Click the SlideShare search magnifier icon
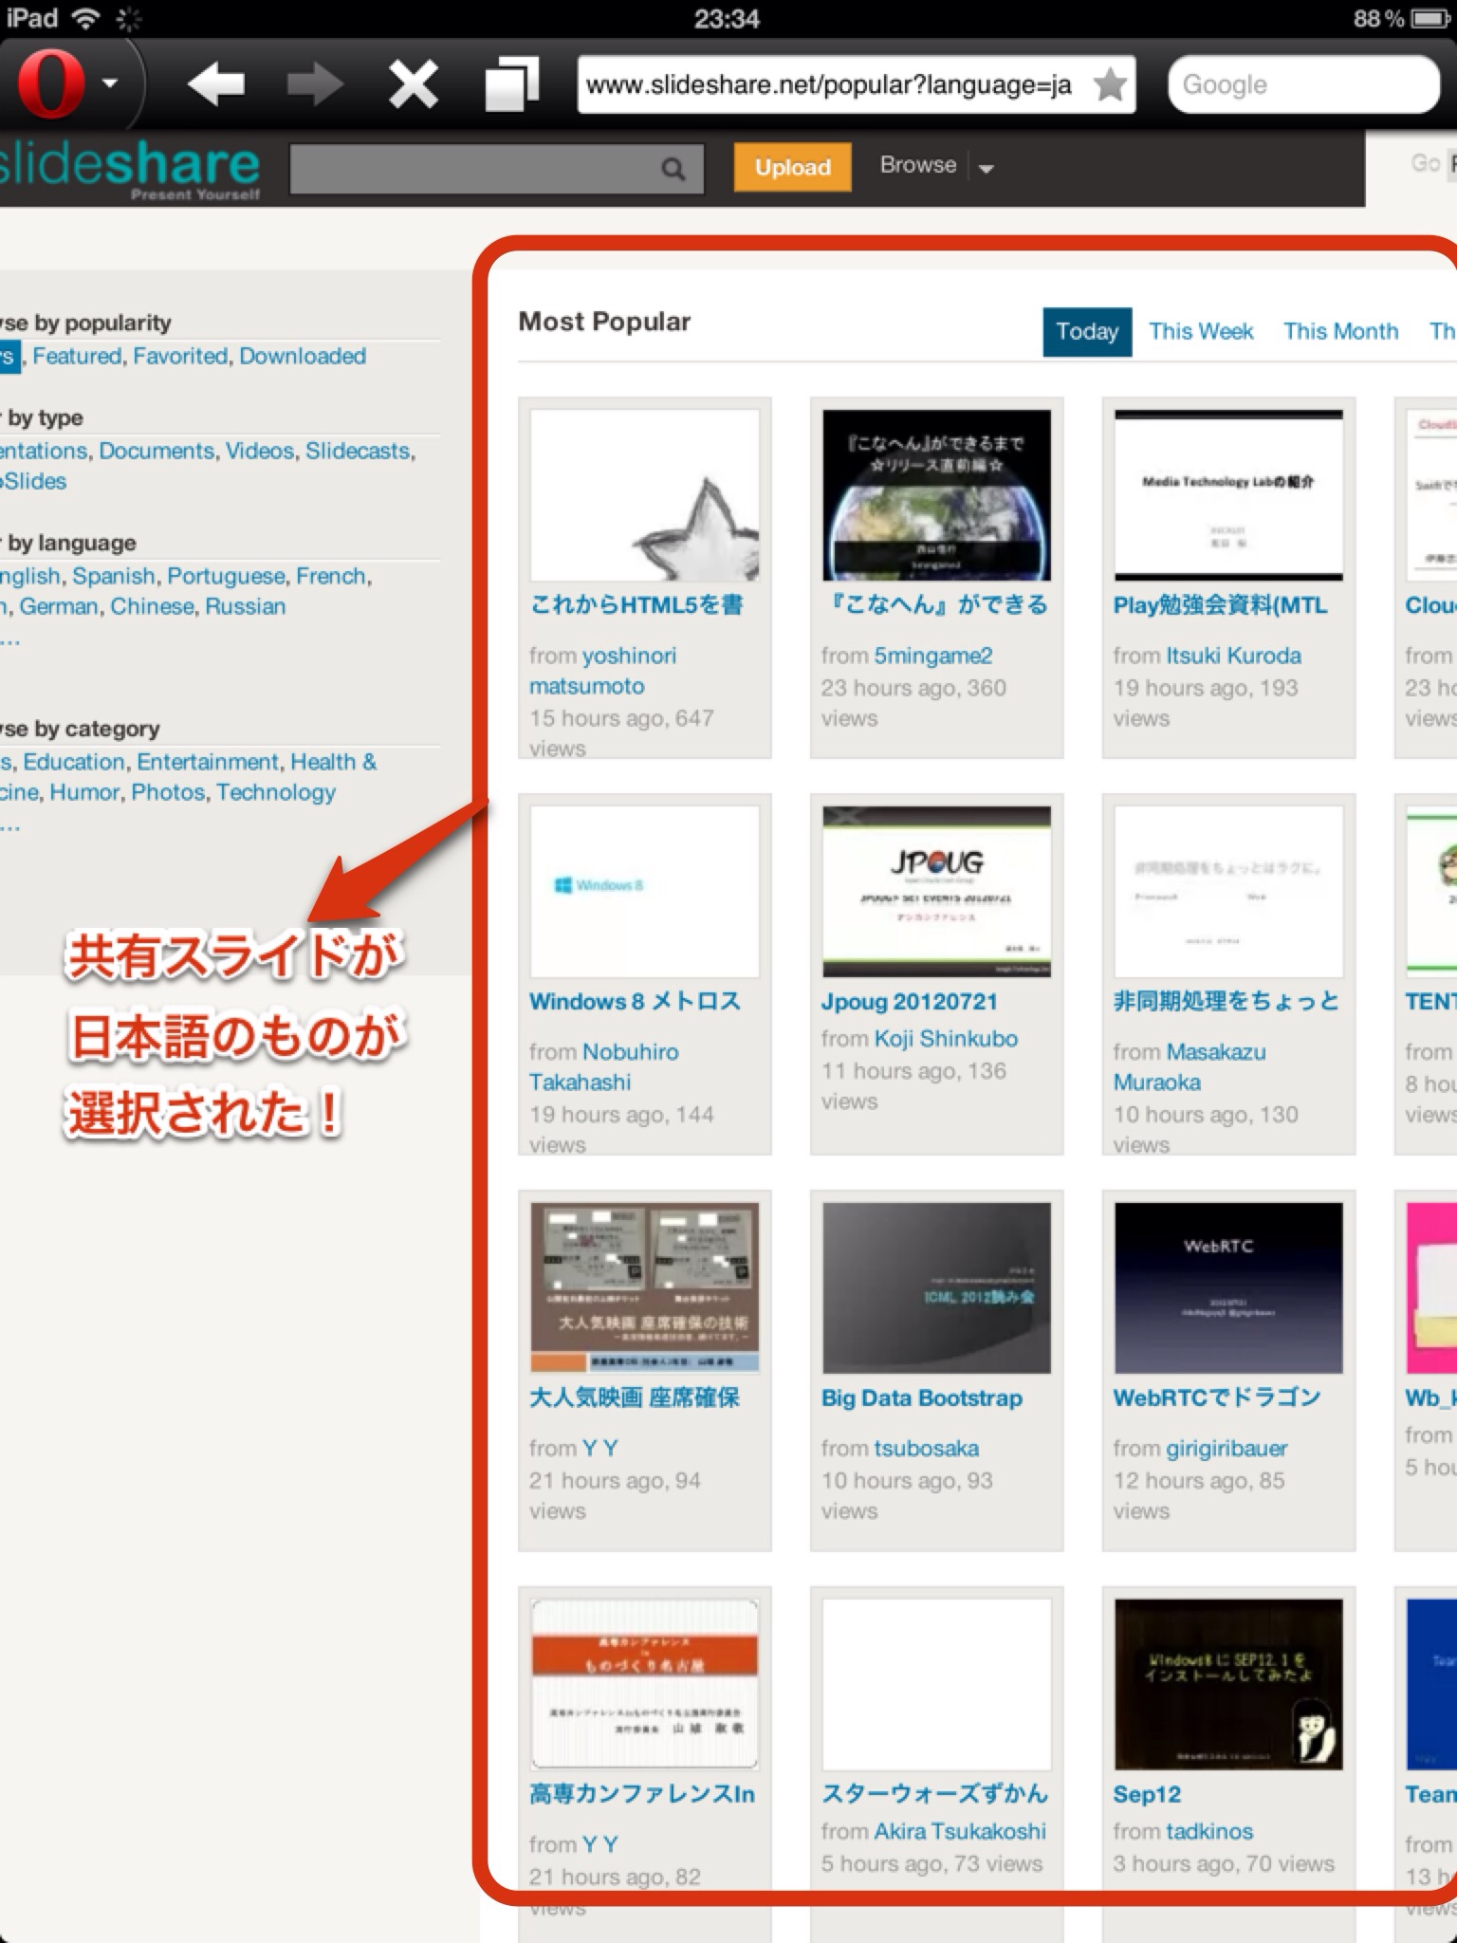Image resolution: width=1457 pixels, height=1943 pixels. [x=673, y=169]
